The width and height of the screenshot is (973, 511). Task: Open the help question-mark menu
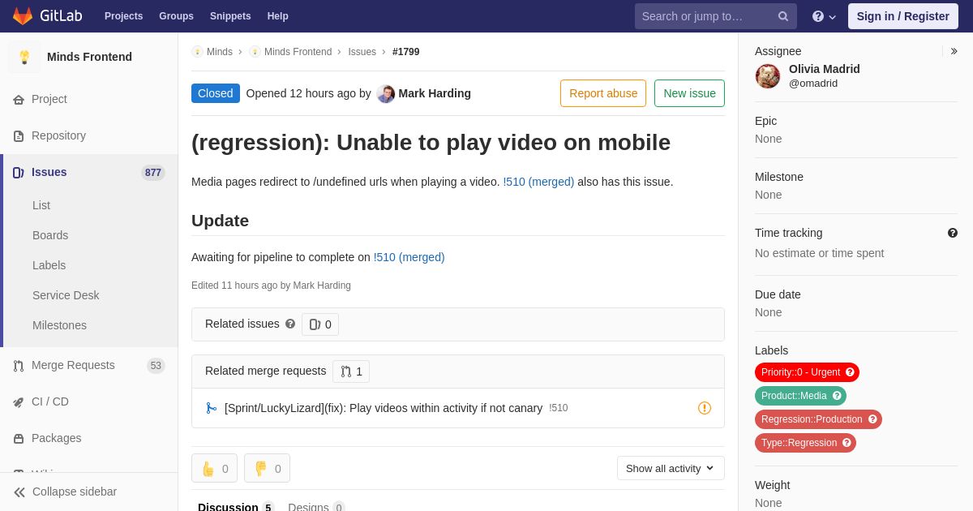(x=824, y=16)
